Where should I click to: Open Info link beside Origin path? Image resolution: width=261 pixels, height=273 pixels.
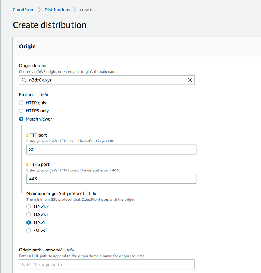[70, 250]
